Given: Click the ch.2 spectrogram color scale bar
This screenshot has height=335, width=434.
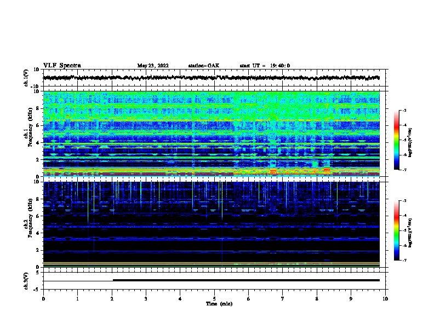Looking at the screenshot, I should 396,230.
